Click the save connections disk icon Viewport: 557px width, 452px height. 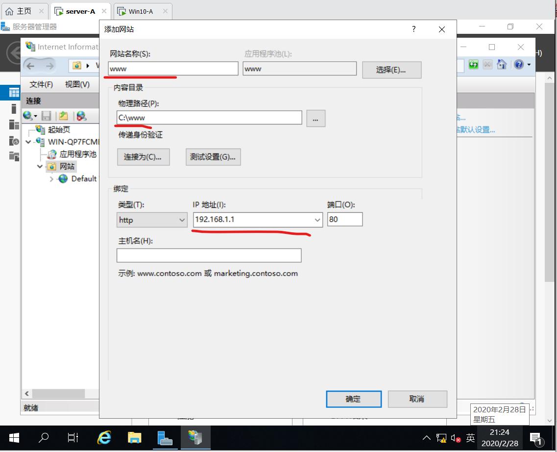tap(45, 116)
